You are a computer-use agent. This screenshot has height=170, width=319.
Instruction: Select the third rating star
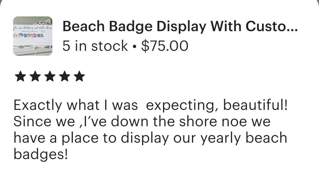[50, 77]
